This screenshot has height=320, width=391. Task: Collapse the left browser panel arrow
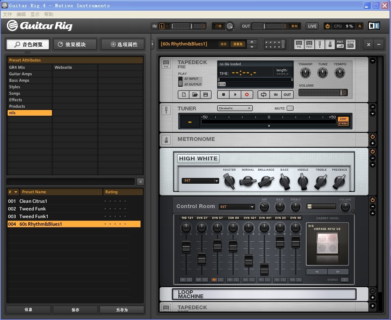point(152,44)
